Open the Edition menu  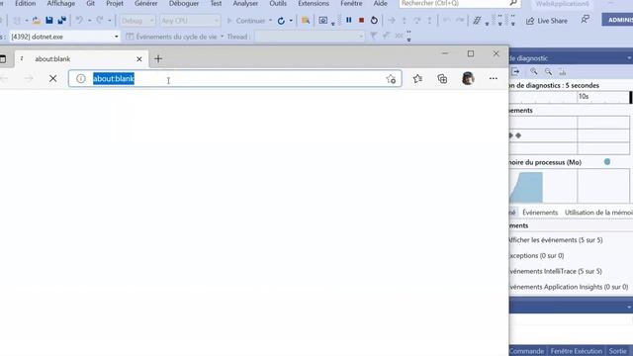pyautogui.click(x=25, y=3)
